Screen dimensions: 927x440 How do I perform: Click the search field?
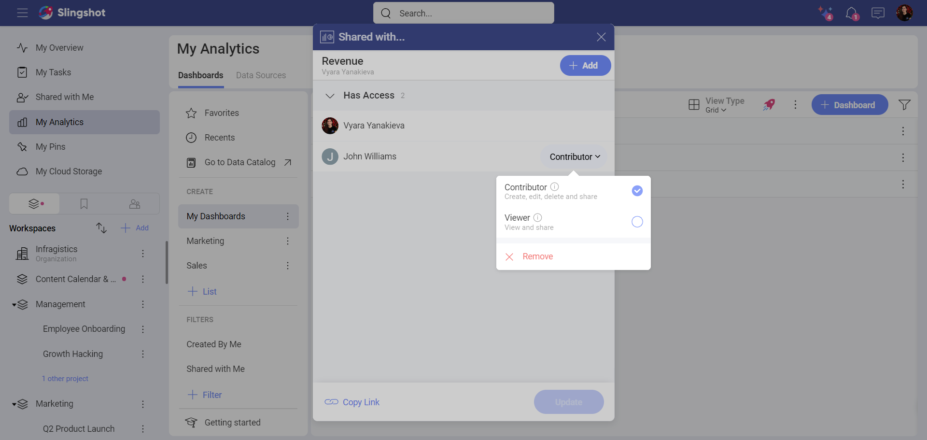pos(463,13)
